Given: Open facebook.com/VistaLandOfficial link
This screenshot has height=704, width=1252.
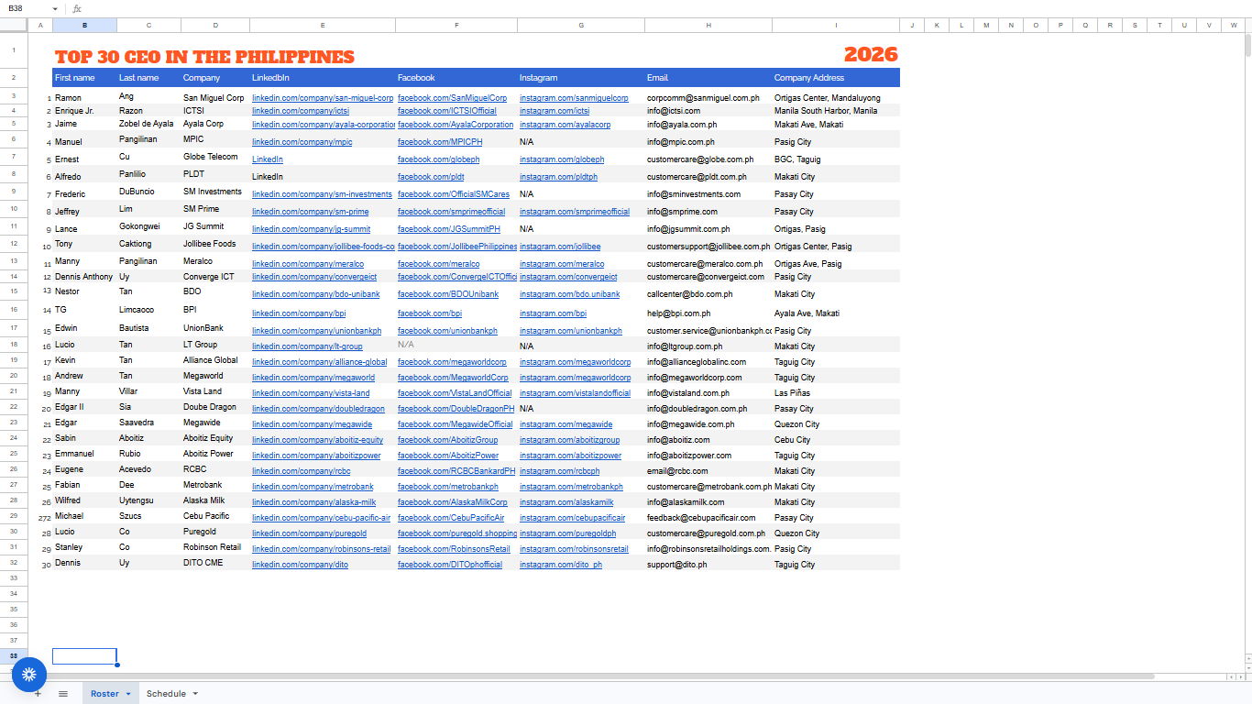Looking at the screenshot, I should tap(455, 393).
